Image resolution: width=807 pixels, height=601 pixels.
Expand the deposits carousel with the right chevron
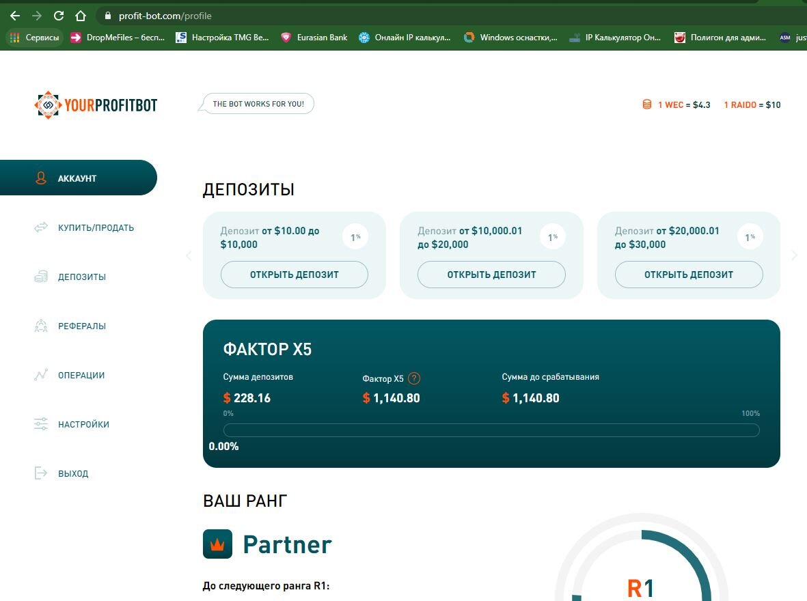point(794,255)
